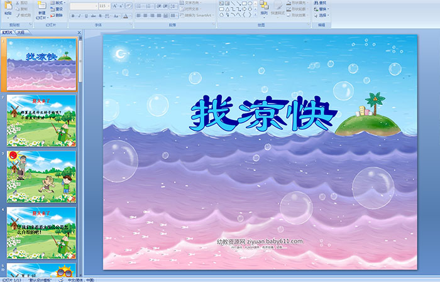
Task: Open the Text Direction (文字方向) dropdown
Action: point(190,3)
